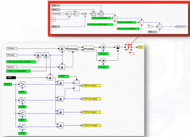Screen dimensions: 190x137
Task: Click the yellow КВ не открыт output block
Action: pos(91,112)
